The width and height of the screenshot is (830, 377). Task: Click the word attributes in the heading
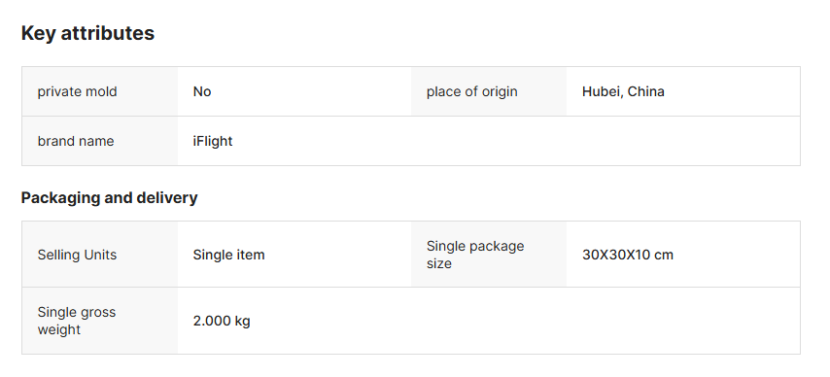click(x=108, y=33)
